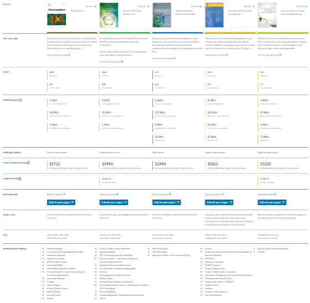This screenshot has height=303, width=310.
Task: Remove Chemosphere from the comparison
Action: (x=91, y=6)
